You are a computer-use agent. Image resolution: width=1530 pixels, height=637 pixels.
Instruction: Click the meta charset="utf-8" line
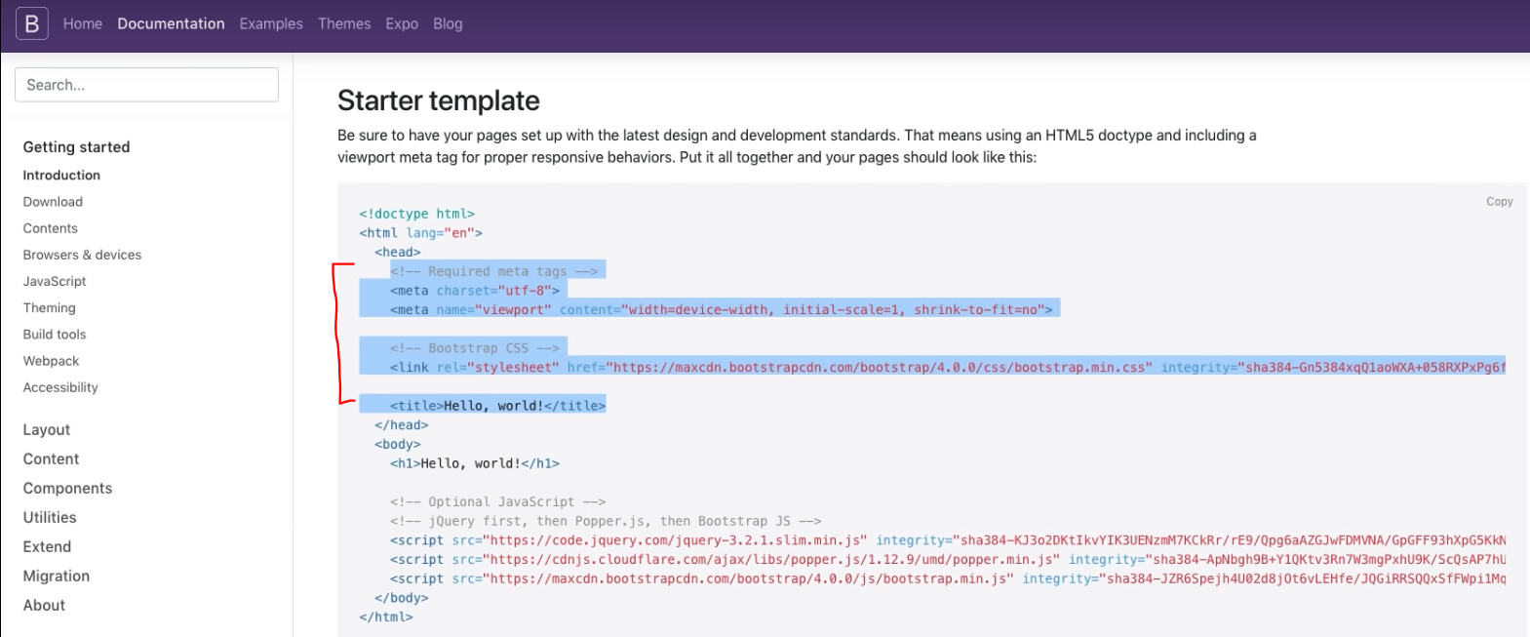coord(475,291)
